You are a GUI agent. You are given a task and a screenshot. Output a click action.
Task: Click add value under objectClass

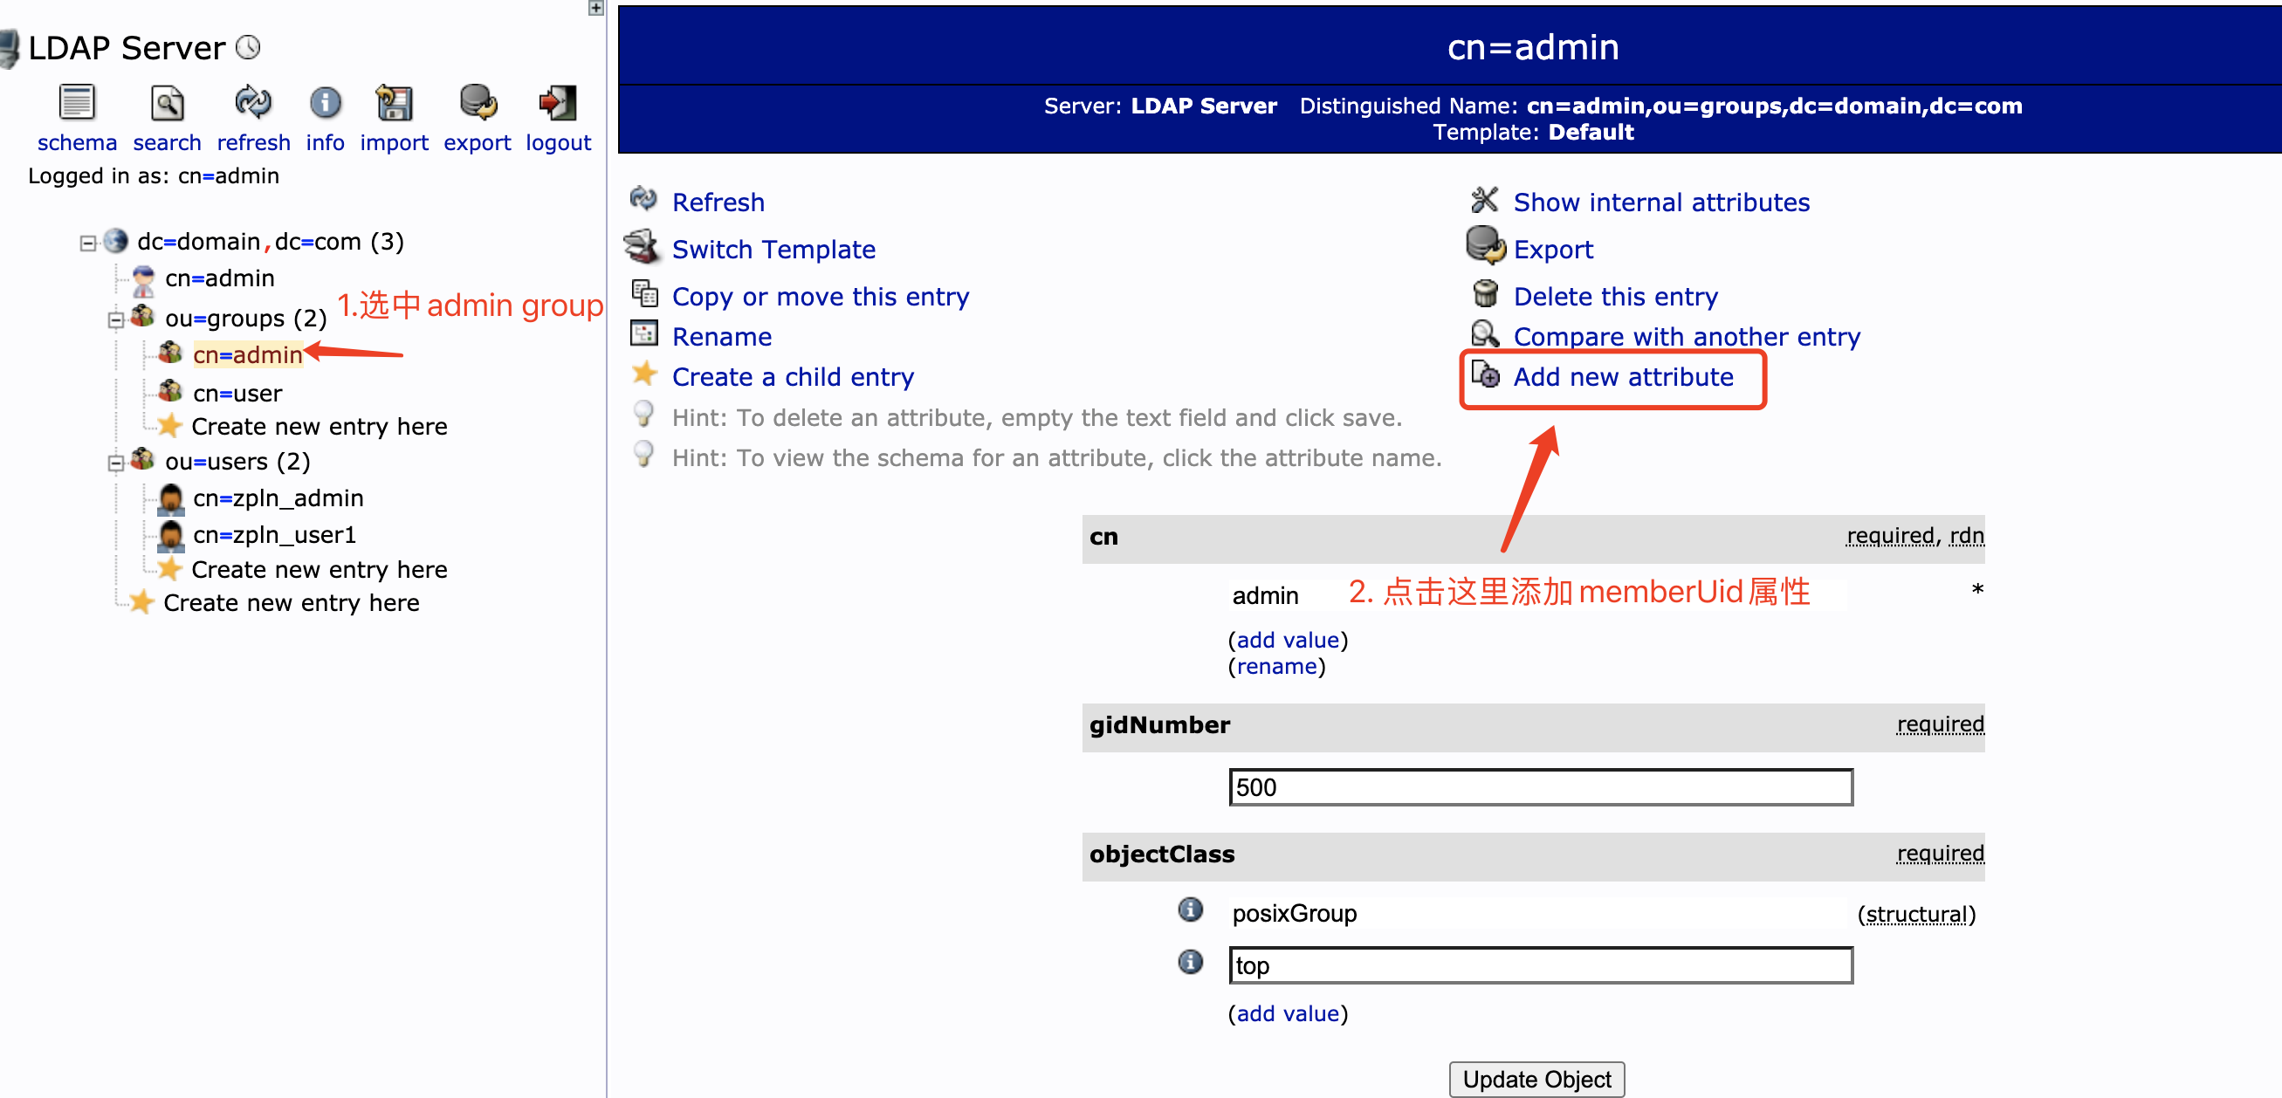(x=1287, y=1014)
